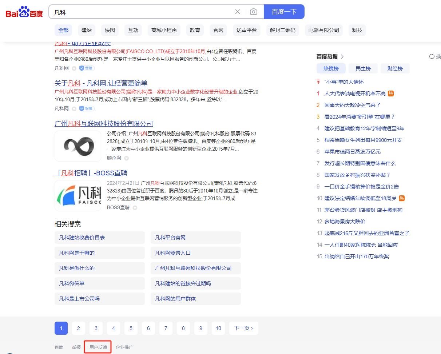The height and width of the screenshot is (354, 441).
Task: Go to results page 2
Action: coord(79,328)
